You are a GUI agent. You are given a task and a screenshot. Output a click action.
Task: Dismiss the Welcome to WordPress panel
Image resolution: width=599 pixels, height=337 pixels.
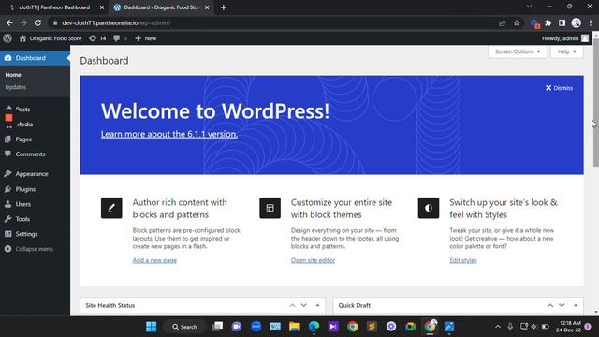click(559, 88)
